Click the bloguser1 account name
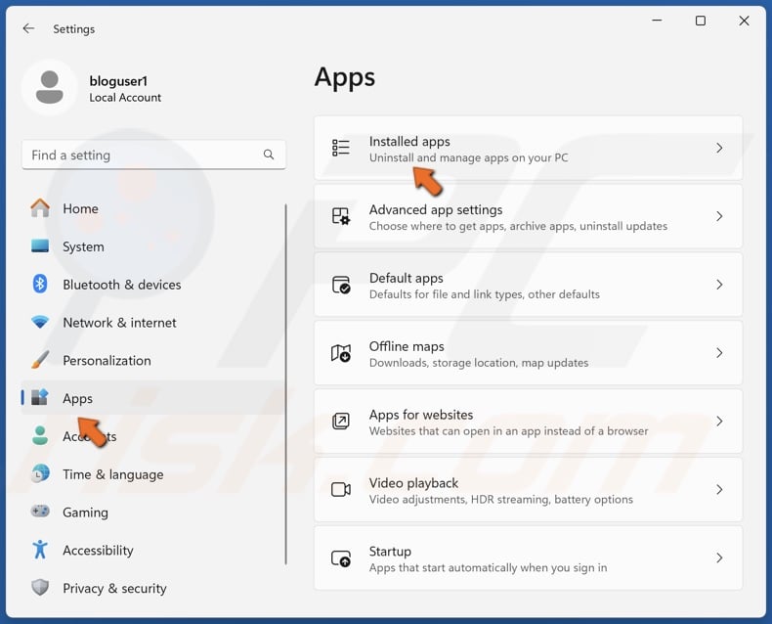Image resolution: width=772 pixels, height=624 pixels. 118,81
